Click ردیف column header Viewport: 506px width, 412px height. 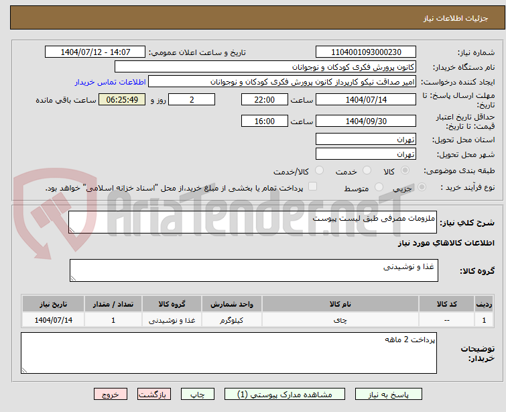[x=484, y=304]
